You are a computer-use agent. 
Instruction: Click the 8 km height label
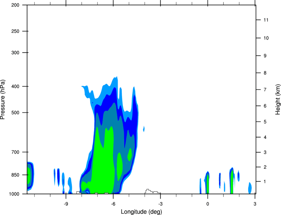(265, 73)
